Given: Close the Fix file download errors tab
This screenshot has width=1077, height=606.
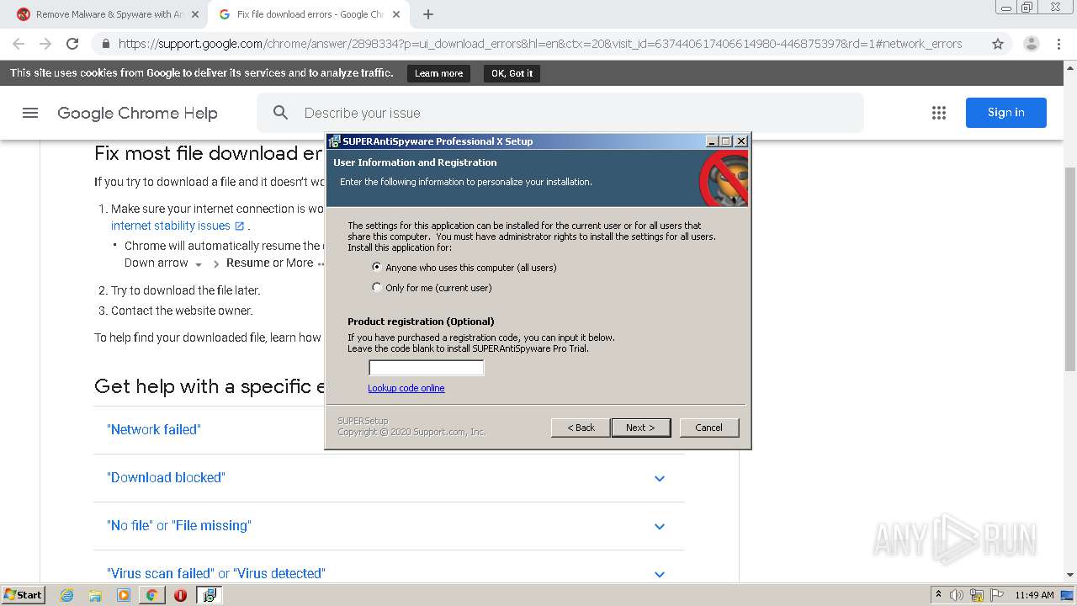Looking at the screenshot, I should pos(396,14).
